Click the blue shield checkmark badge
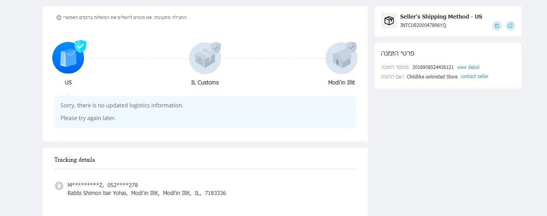This screenshot has height=216, width=547. [81, 46]
